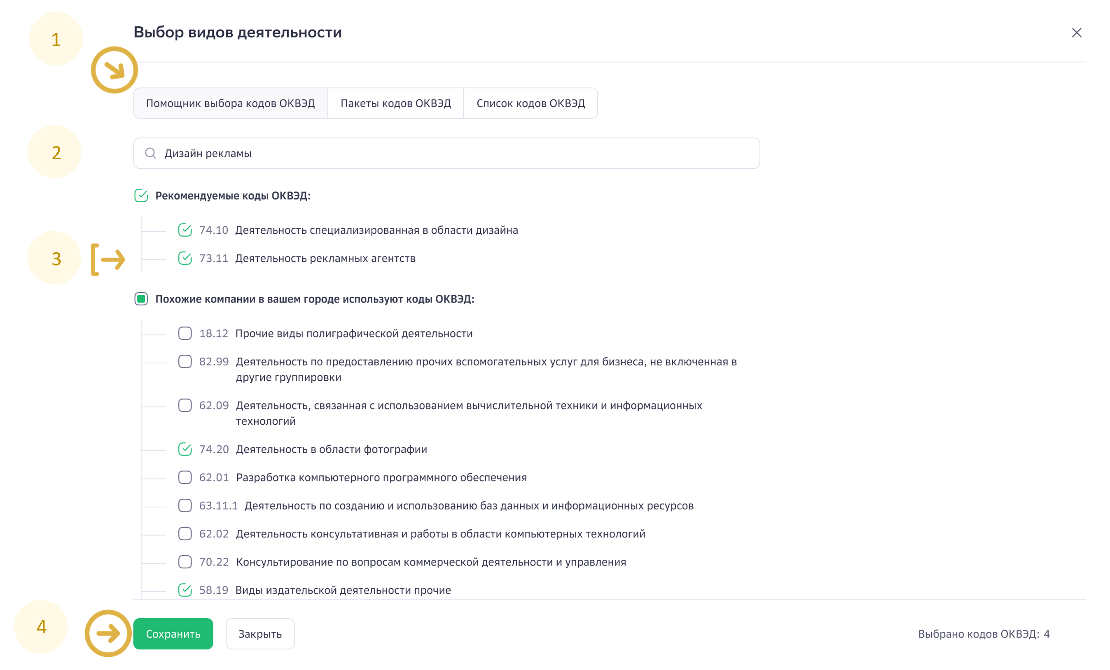Close the activity selection dialog
Image resolution: width=1110 pixels, height=670 pixels.
[1076, 33]
